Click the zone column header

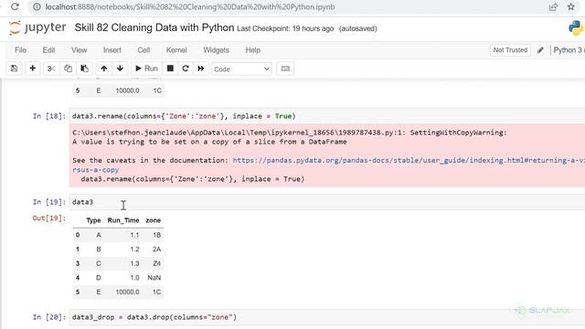[153, 220]
